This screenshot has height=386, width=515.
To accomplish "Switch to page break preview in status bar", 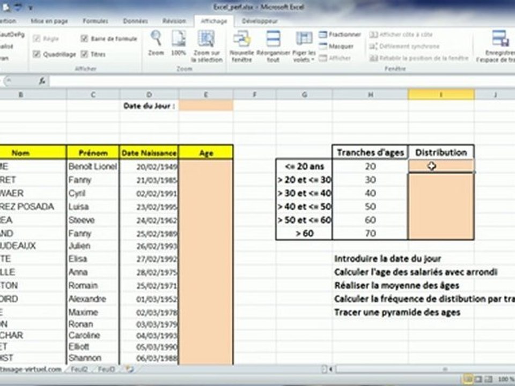I will [488, 380].
